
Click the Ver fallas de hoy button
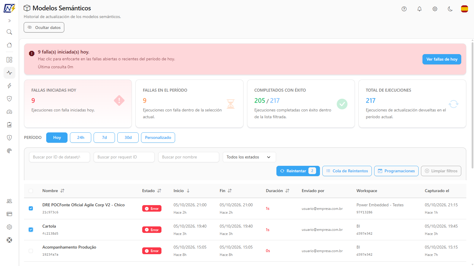(442, 59)
